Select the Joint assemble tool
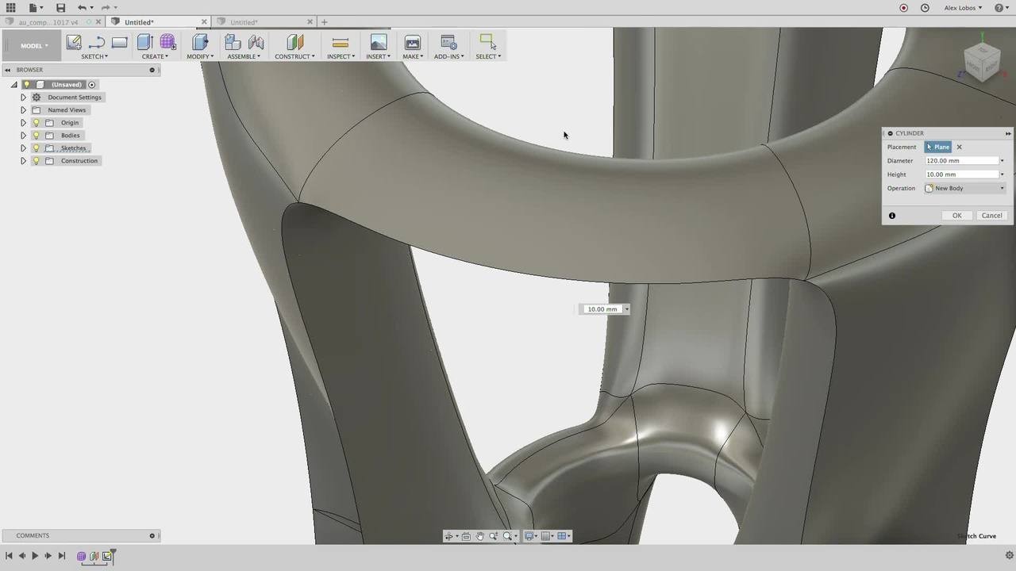The height and width of the screenshot is (571, 1016). pos(256,42)
